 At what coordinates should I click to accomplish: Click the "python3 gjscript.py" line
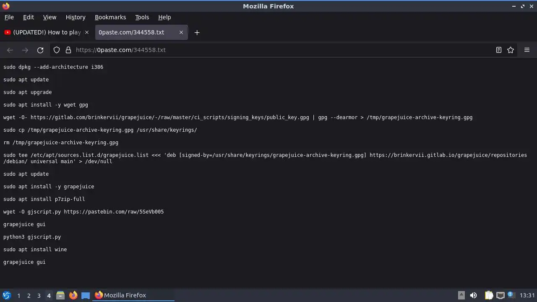[x=32, y=237]
